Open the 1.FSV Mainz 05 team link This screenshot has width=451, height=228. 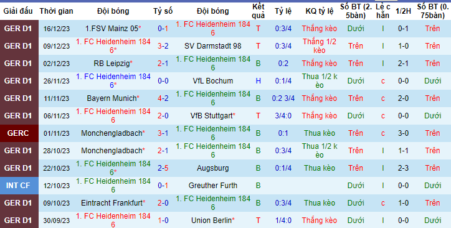112,29
